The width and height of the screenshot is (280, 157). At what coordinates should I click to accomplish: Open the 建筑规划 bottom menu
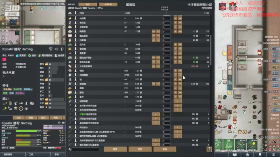coord(13,154)
